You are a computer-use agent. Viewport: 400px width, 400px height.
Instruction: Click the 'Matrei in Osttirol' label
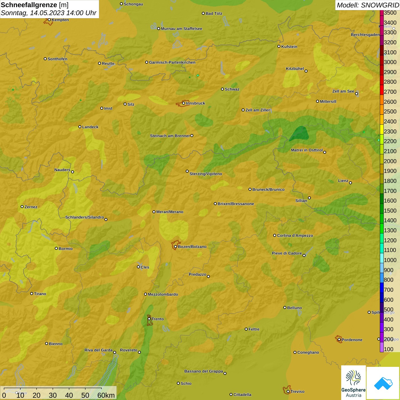[307, 150]
